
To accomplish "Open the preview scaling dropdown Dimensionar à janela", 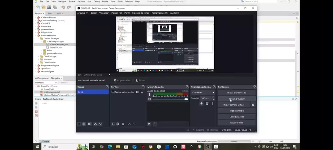I will point(97,75).
